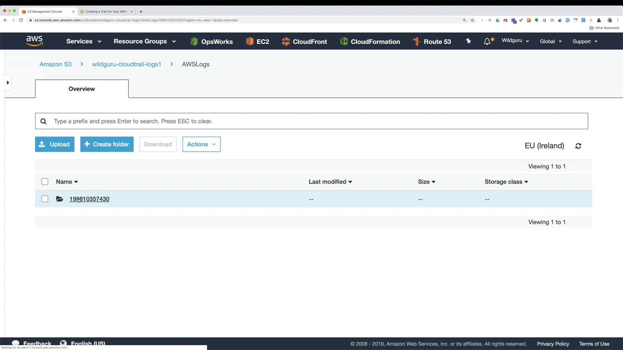The width and height of the screenshot is (623, 350).
Task: Open the Support dropdown
Action: [585, 41]
